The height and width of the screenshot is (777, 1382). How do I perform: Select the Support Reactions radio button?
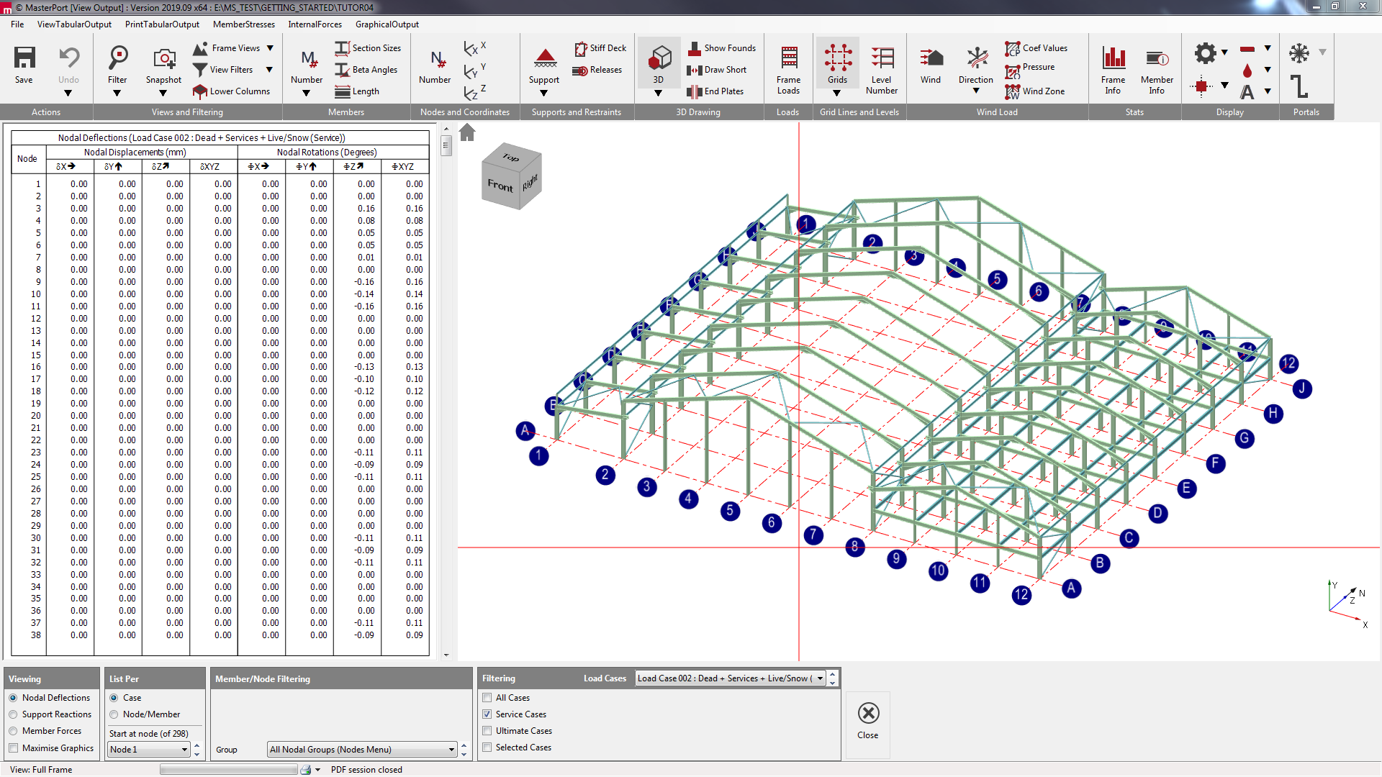click(x=13, y=714)
